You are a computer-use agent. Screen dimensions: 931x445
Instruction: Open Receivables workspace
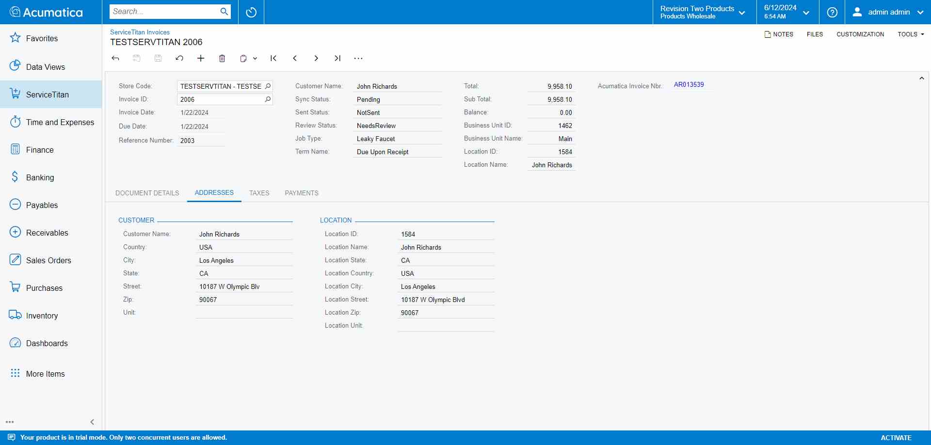pos(51,233)
